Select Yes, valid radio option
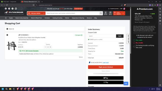Image resolution: width=162 pixels, height=91 pixels. (134, 40)
